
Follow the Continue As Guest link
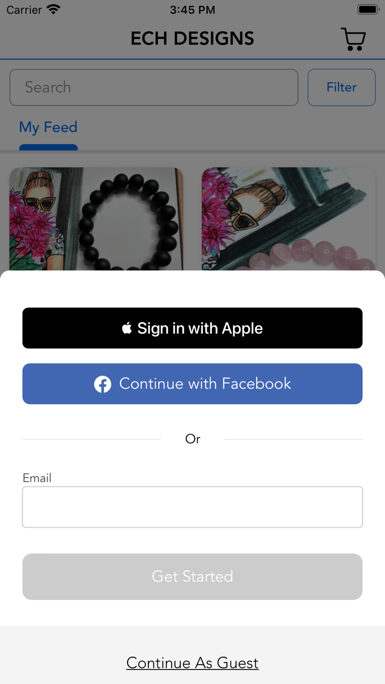193,663
